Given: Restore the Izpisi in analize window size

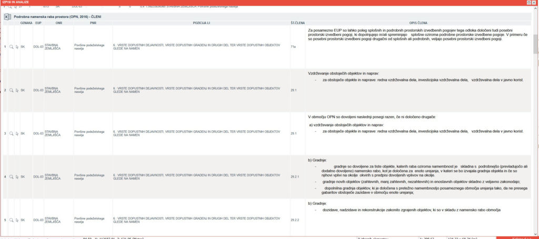Looking at the screenshot, I should pyautogui.click(x=528, y=3).
